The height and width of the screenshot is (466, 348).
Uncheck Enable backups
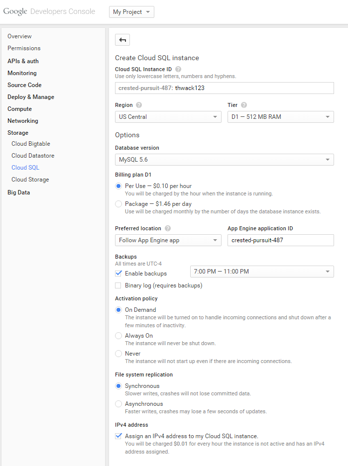(118, 274)
